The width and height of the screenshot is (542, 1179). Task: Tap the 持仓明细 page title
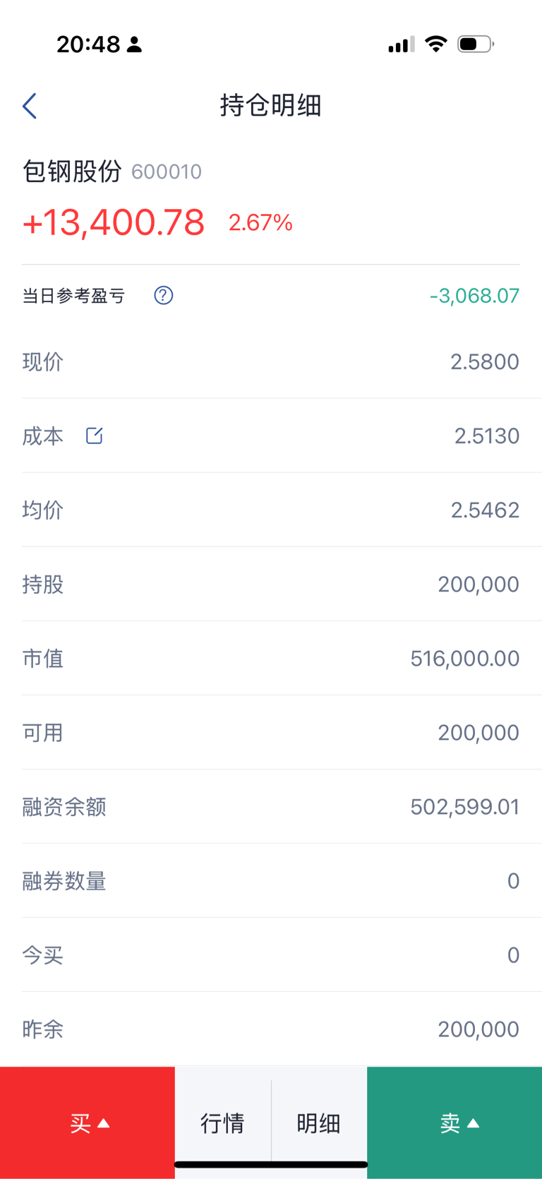coord(271,105)
